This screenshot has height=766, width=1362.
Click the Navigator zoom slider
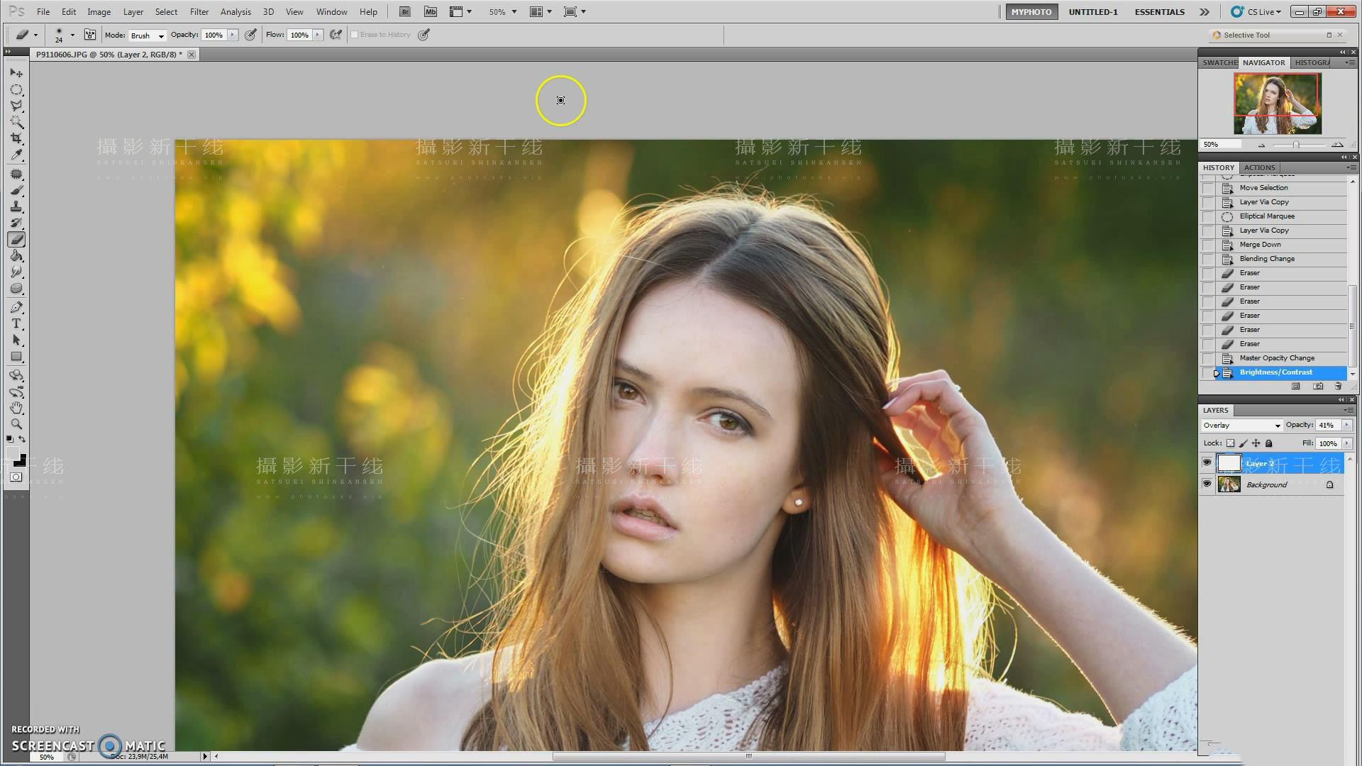(1296, 145)
